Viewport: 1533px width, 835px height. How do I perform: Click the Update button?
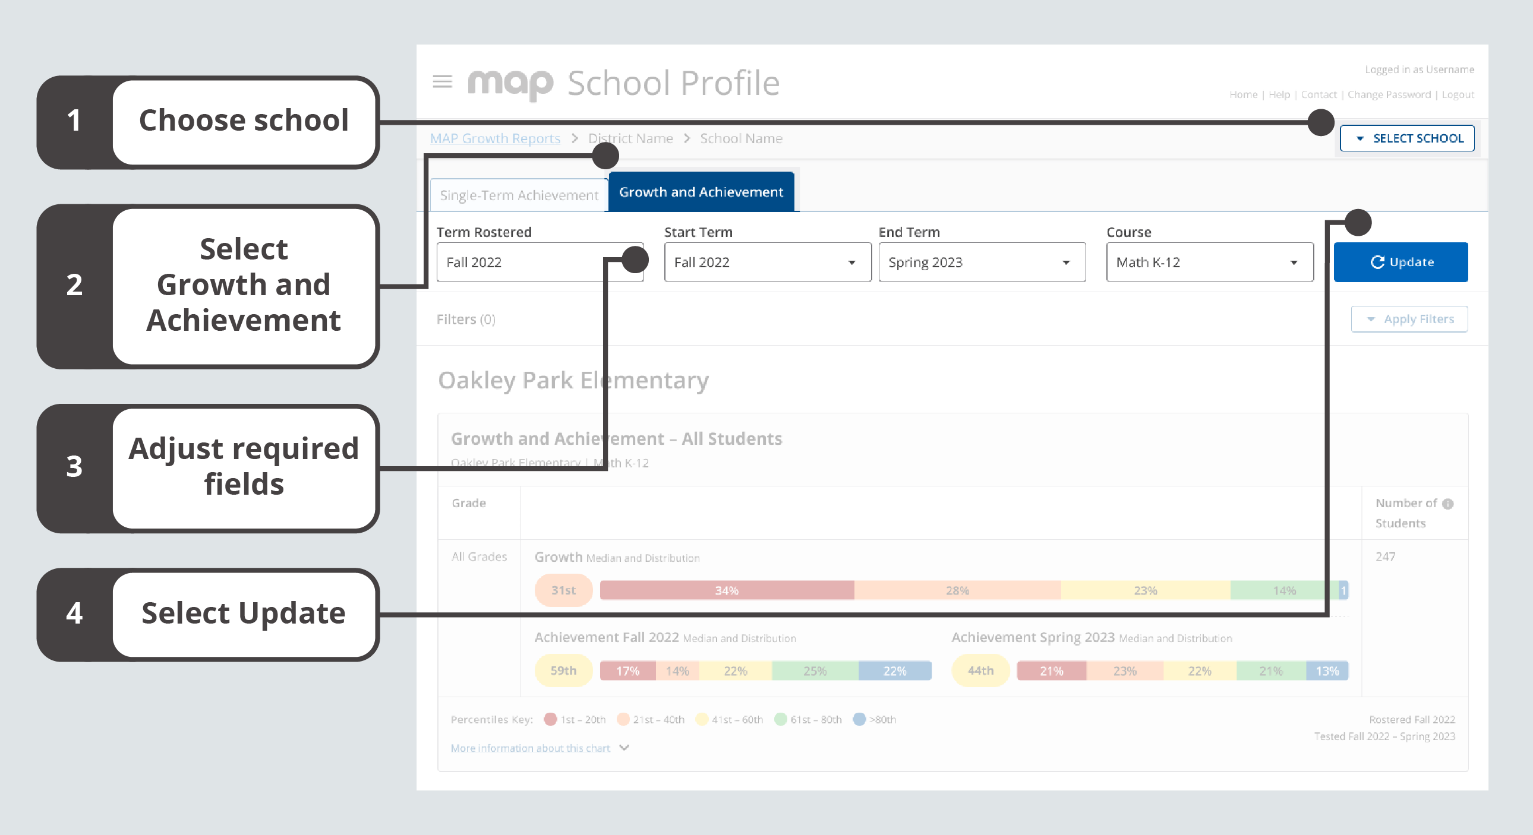click(x=1402, y=262)
